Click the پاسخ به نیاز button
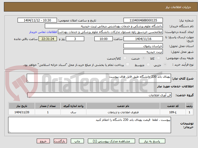The image size is (198, 148). (x=152, y=141)
